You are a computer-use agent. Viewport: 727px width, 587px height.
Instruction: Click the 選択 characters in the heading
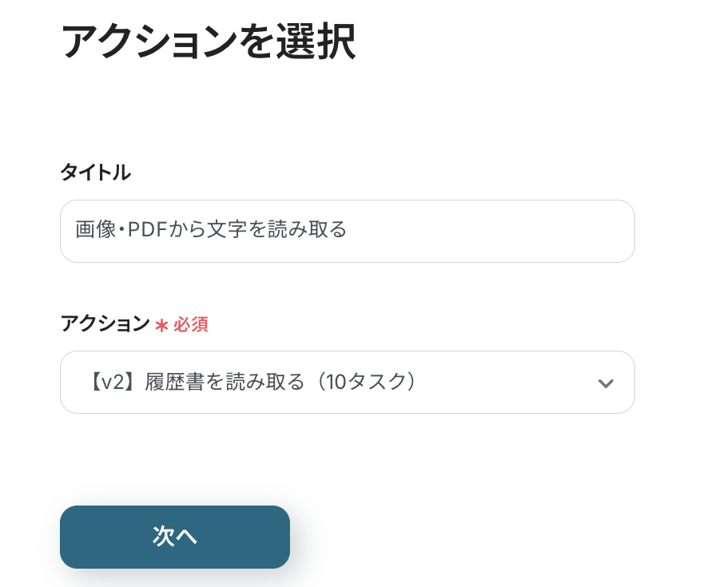coord(323,42)
